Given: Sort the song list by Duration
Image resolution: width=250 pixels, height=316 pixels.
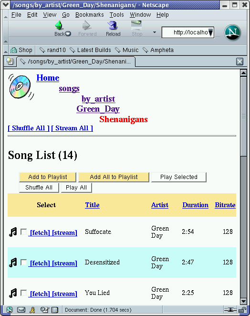Looking at the screenshot, I should click(195, 205).
